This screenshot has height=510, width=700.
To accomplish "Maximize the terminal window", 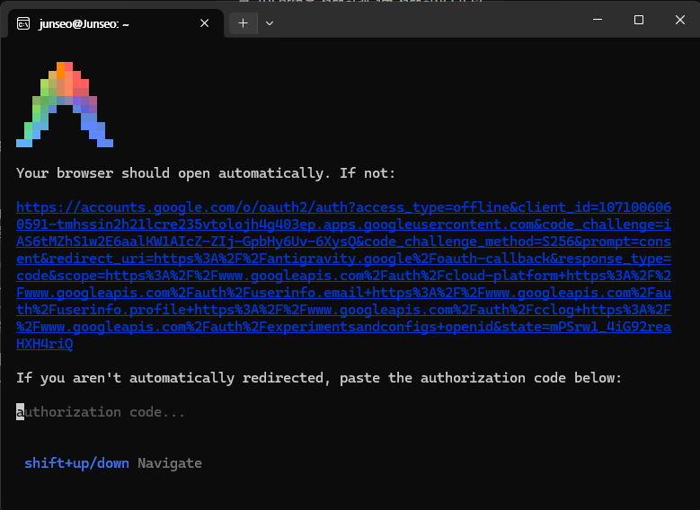I will (639, 20).
